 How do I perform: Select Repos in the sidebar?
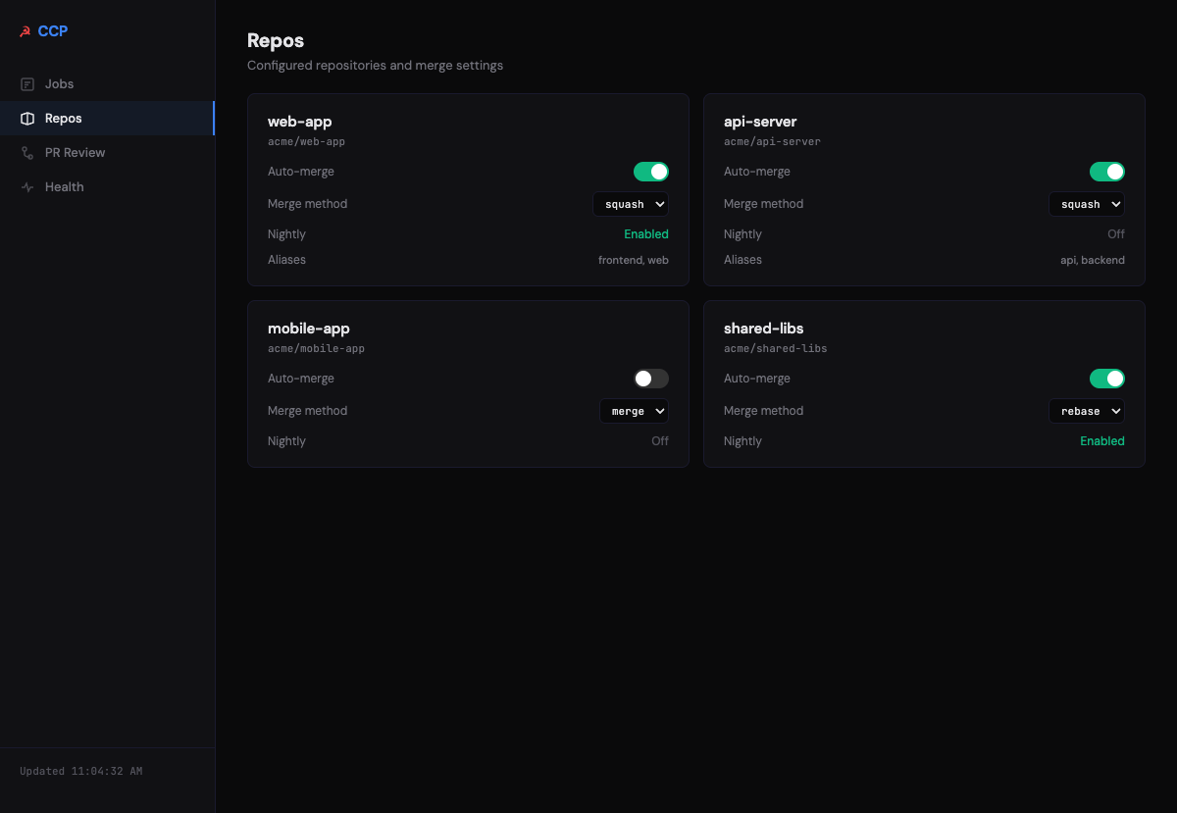point(107,119)
